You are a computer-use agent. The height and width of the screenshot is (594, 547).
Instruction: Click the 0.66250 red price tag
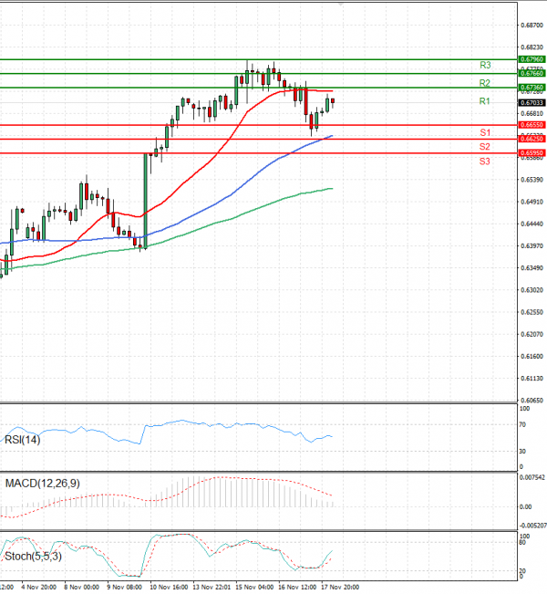point(532,139)
